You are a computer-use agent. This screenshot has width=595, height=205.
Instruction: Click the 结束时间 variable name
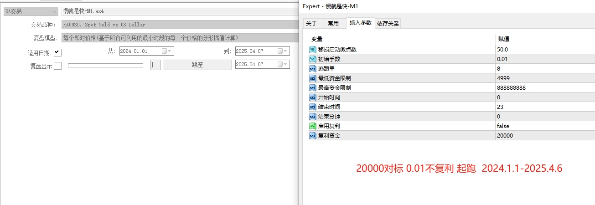pos(329,107)
